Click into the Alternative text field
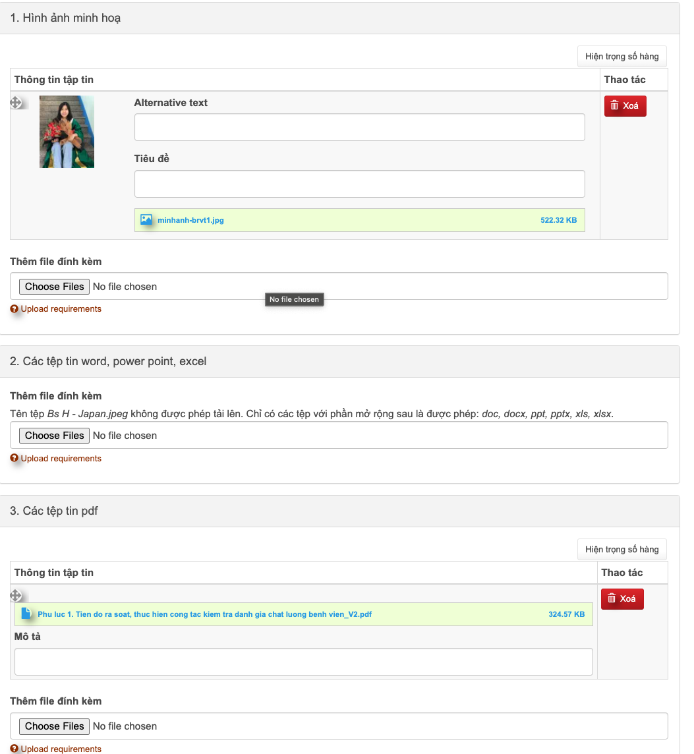 359,127
